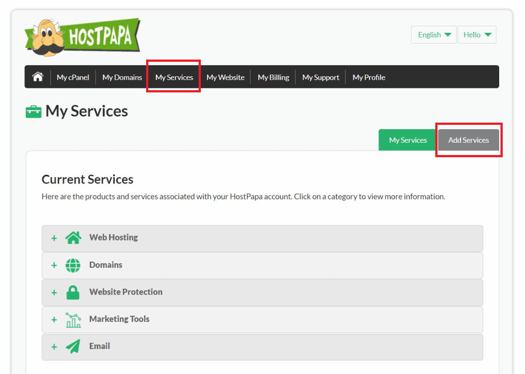The height and width of the screenshot is (374, 525).
Task: Click the Email category label
Action: (x=100, y=346)
